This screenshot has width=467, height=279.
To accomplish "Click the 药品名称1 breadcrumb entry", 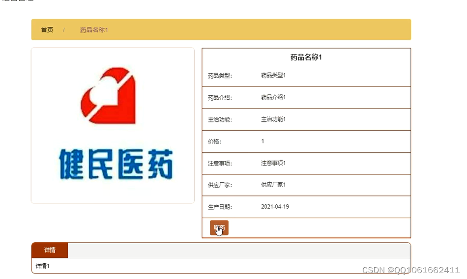I will (x=94, y=30).
